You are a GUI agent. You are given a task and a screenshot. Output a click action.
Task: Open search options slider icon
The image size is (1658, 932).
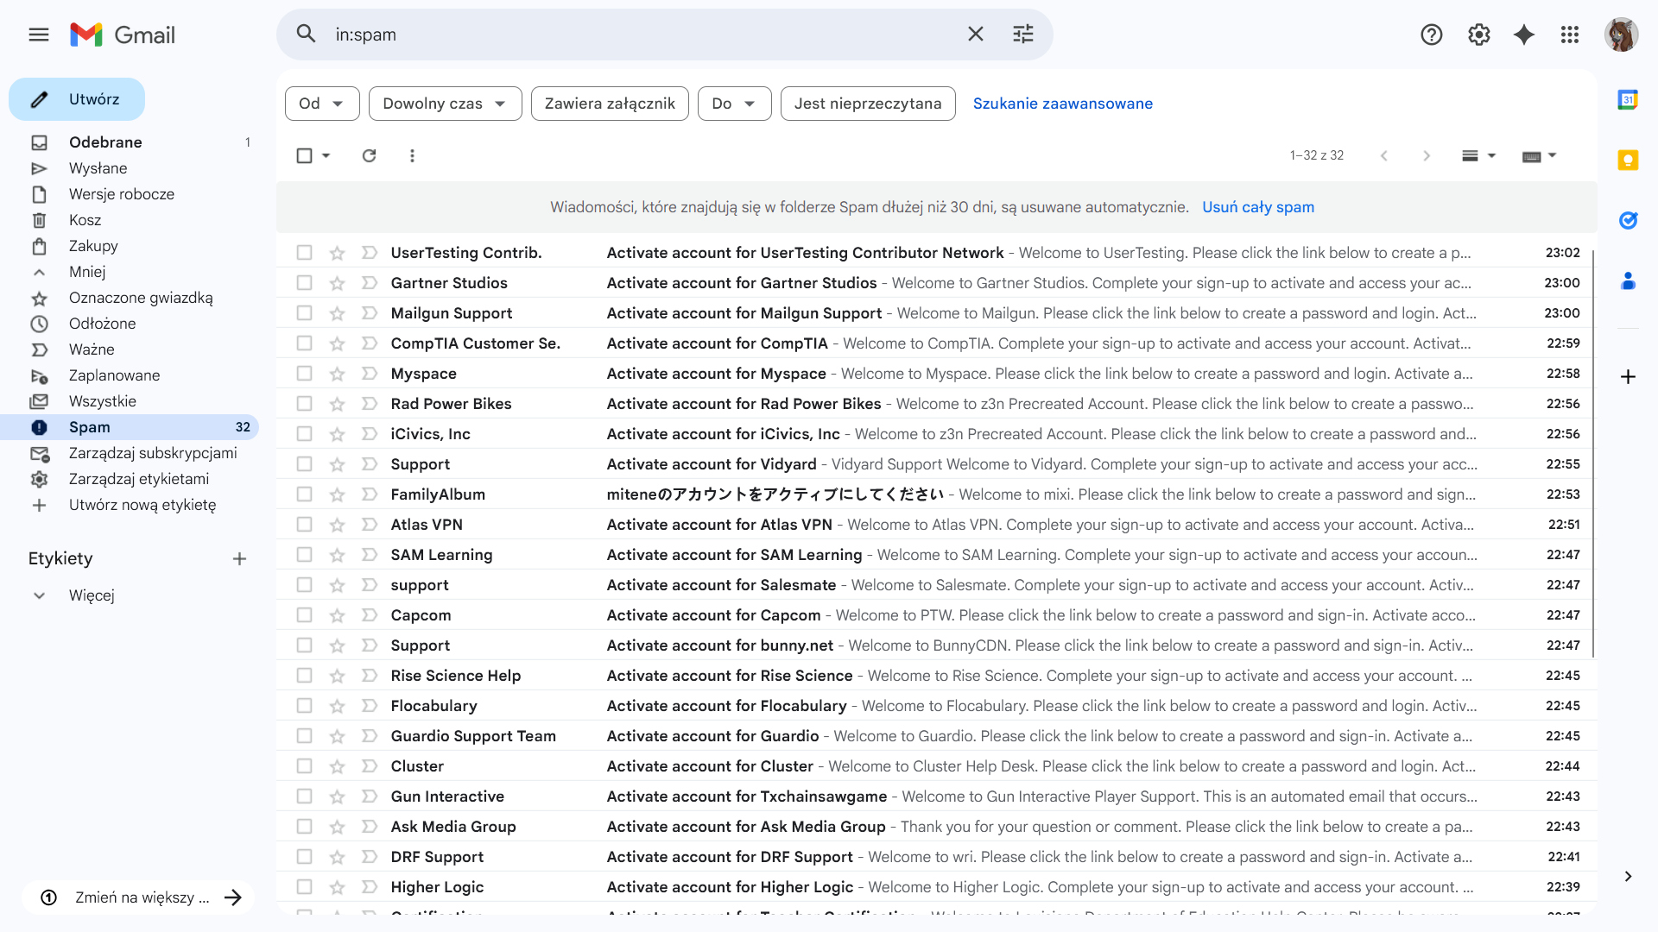click(1022, 35)
